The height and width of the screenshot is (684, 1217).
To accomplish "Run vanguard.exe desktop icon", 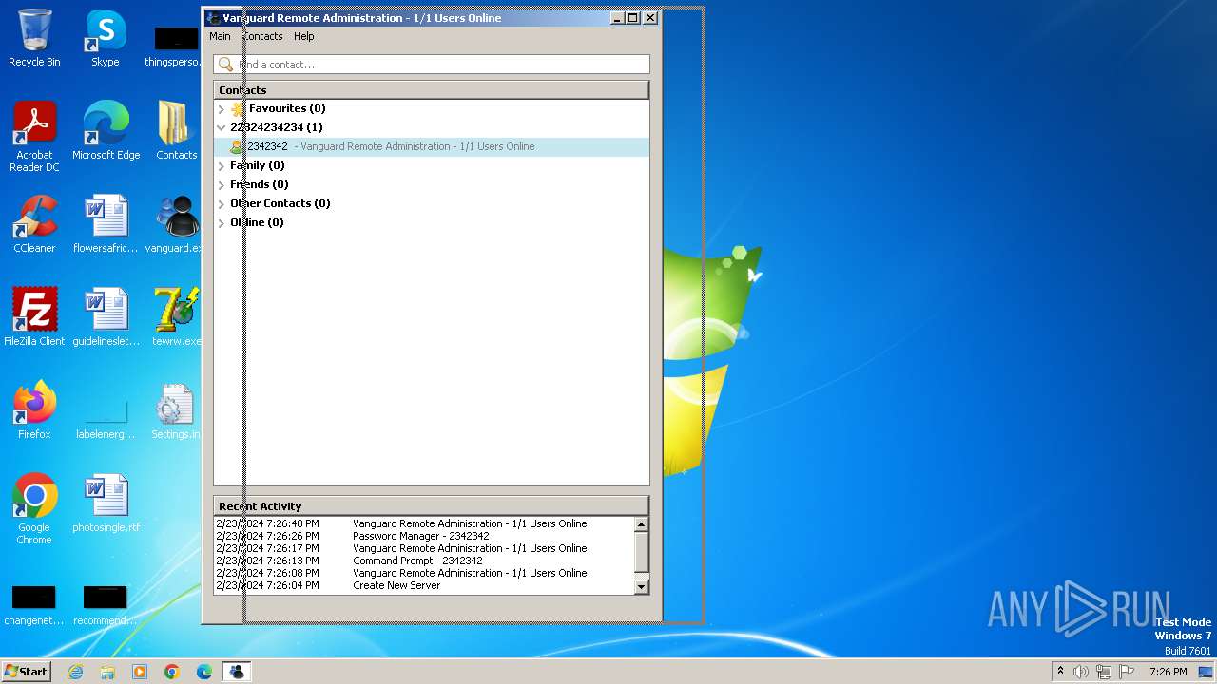I will click(177, 224).
